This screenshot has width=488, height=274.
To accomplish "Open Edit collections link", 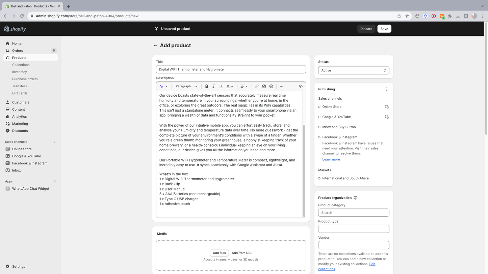I will [x=347, y=267].
